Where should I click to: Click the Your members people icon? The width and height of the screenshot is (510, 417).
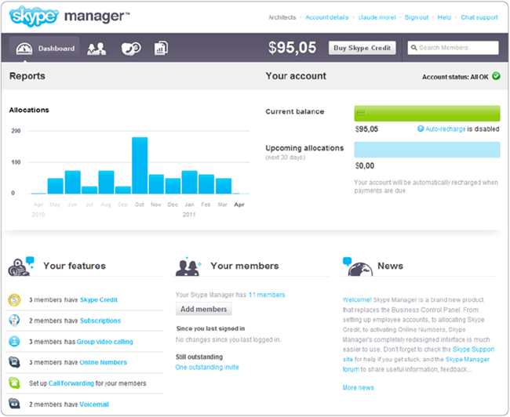pyautogui.click(x=188, y=267)
